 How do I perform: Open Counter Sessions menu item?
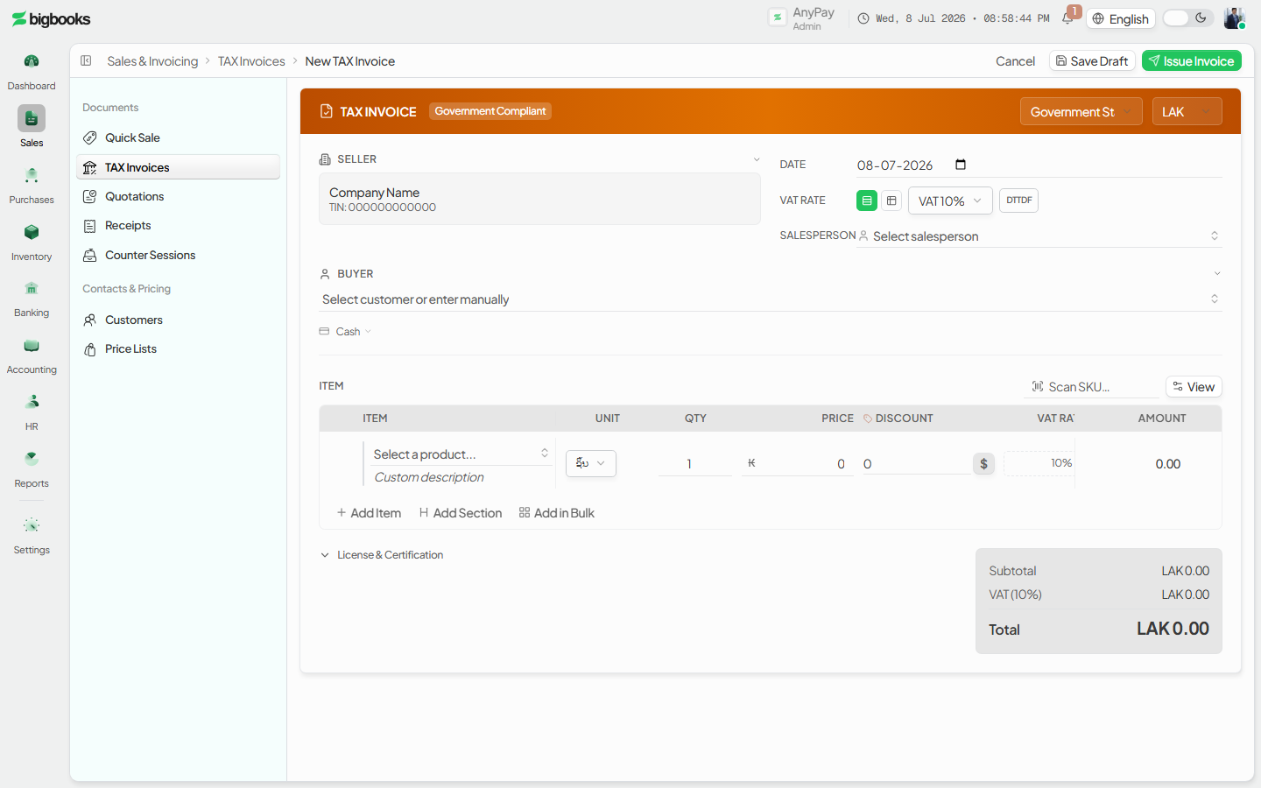179,255
